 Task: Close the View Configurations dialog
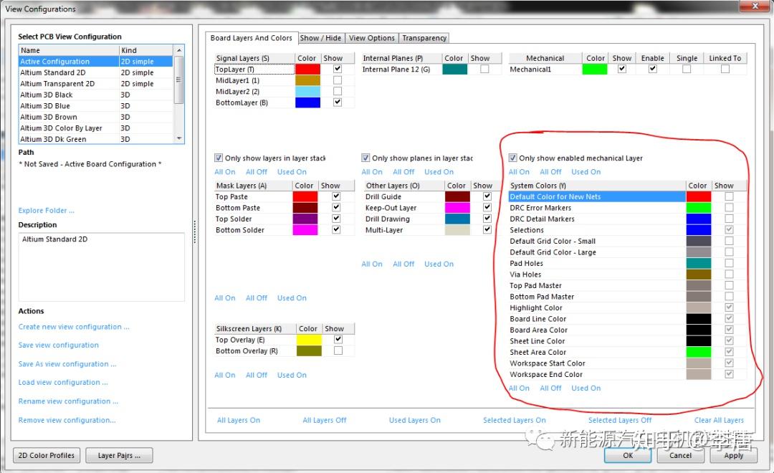point(755,6)
